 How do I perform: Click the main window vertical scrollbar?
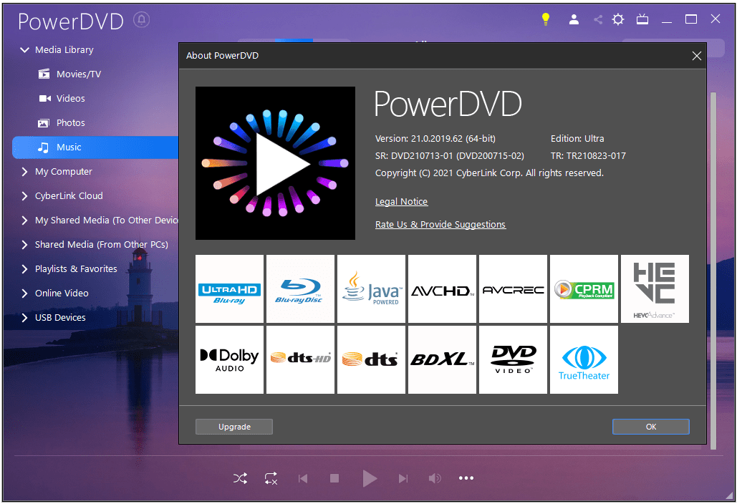pos(713,271)
